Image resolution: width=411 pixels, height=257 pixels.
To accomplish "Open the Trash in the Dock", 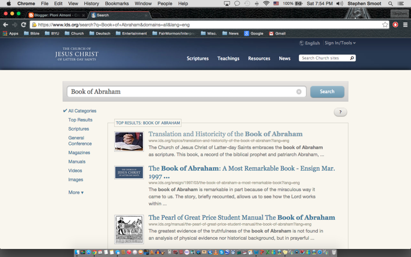I will coord(334,252).
